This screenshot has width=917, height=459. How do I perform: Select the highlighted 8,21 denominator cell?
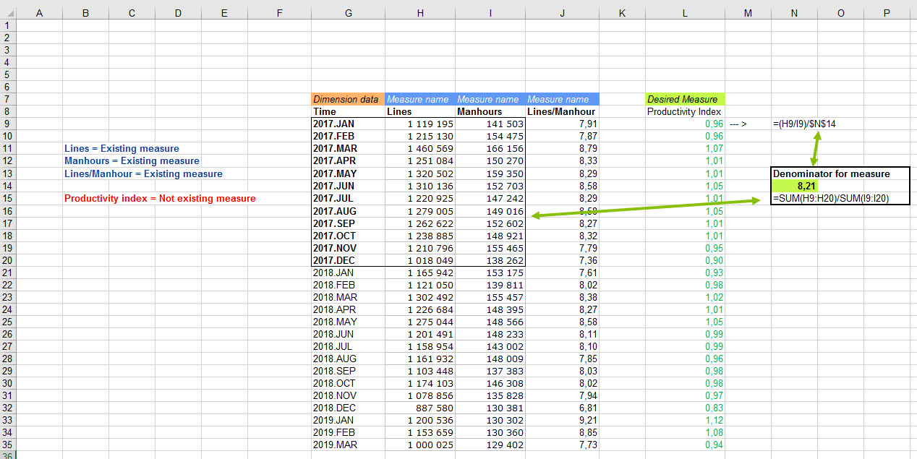click(x=794, y=186)
